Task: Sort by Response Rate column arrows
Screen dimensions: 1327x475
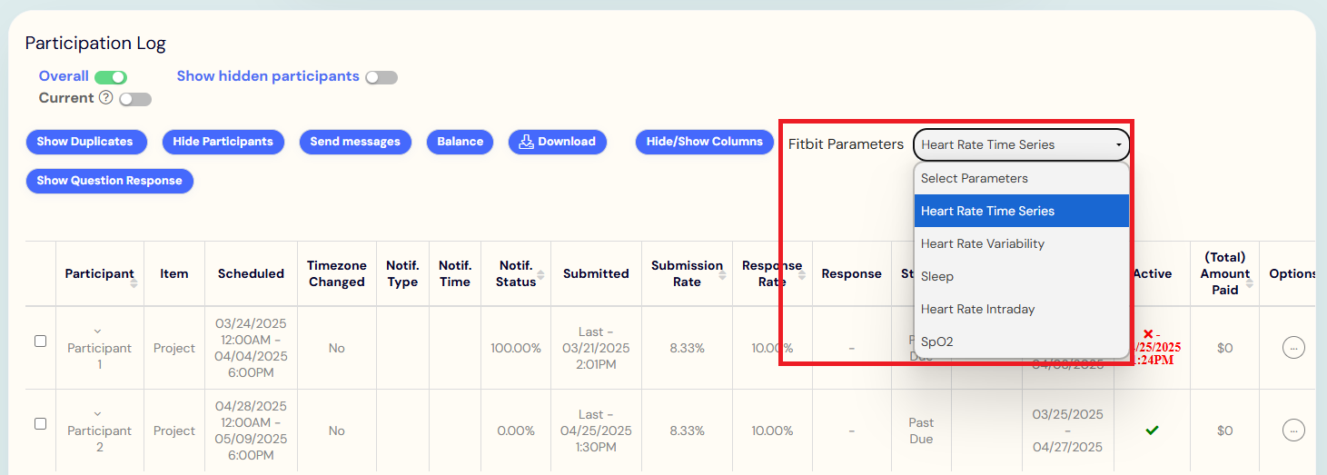Action: (x=801, y=274)
